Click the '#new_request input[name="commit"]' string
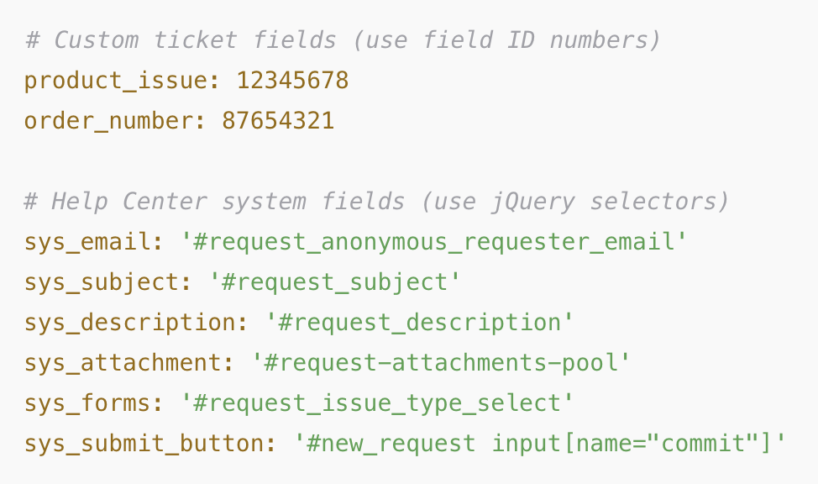 540,444
